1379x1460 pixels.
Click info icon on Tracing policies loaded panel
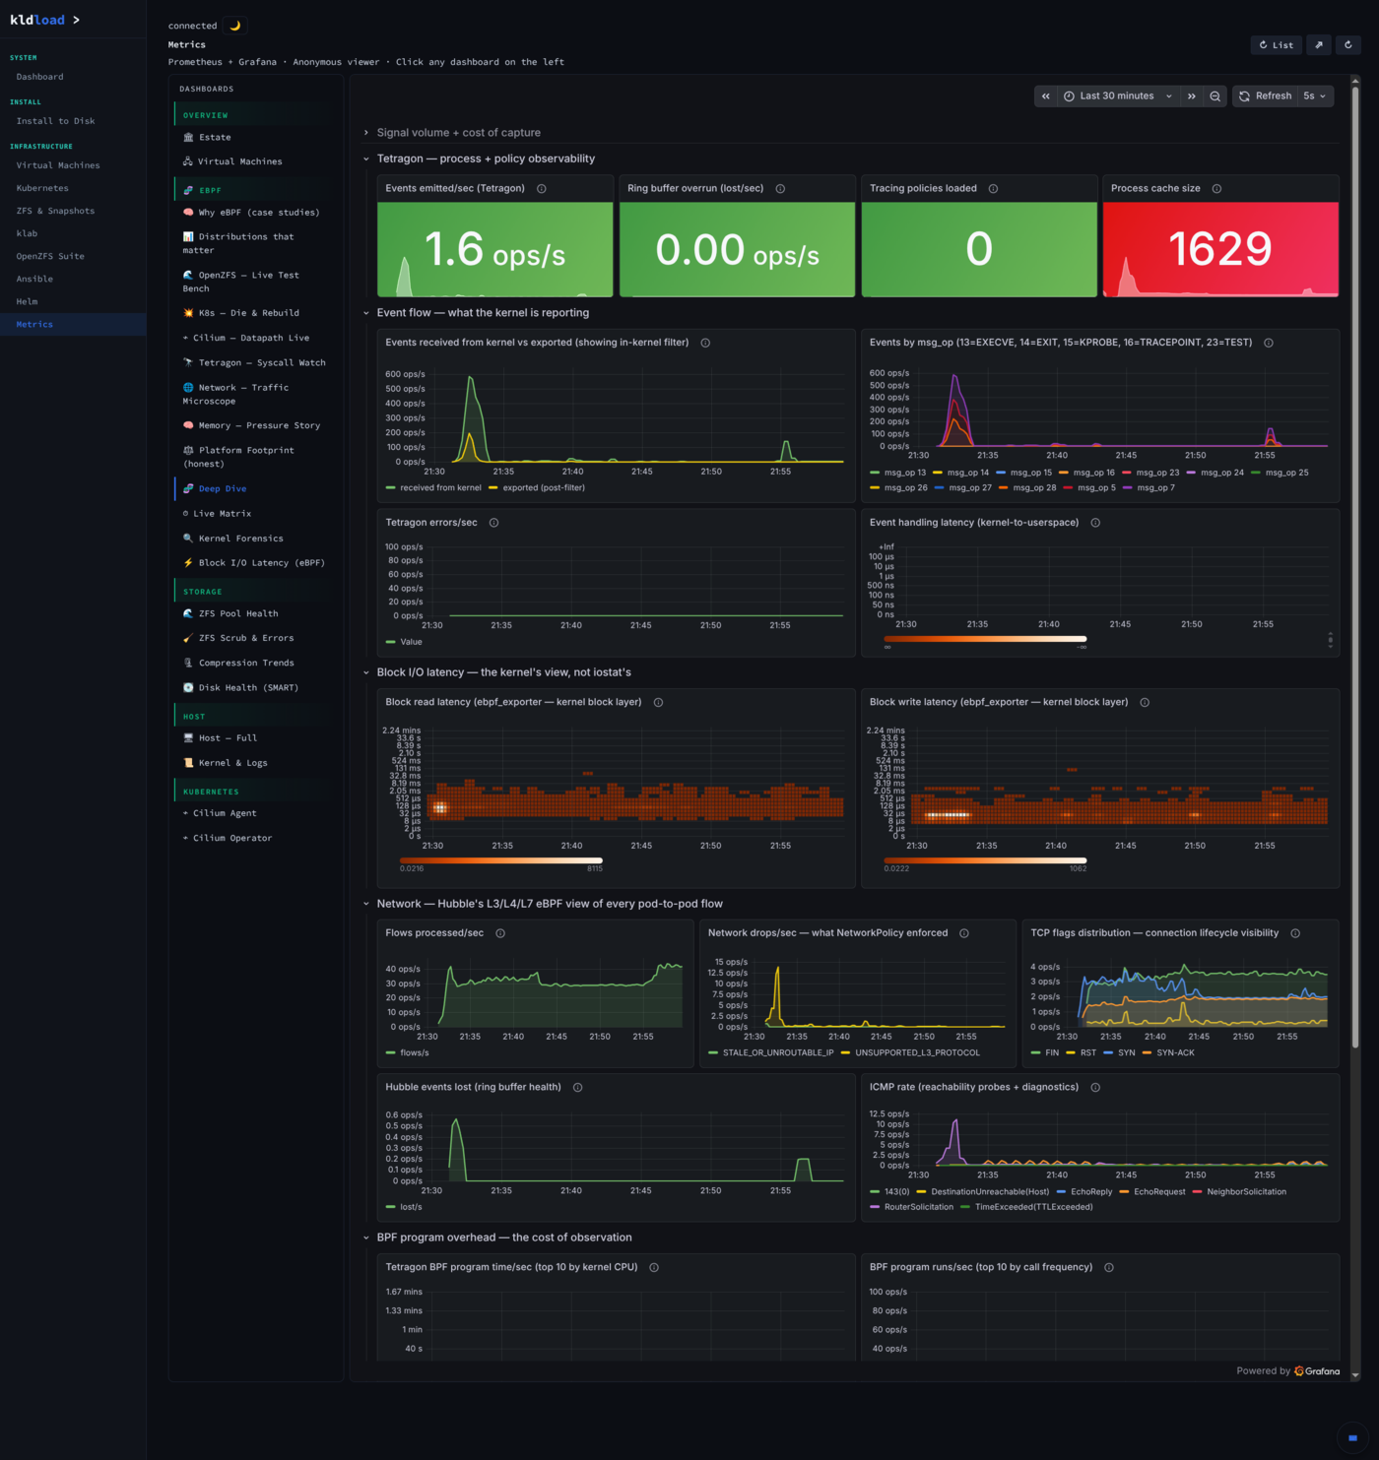[x=993, y=189]
